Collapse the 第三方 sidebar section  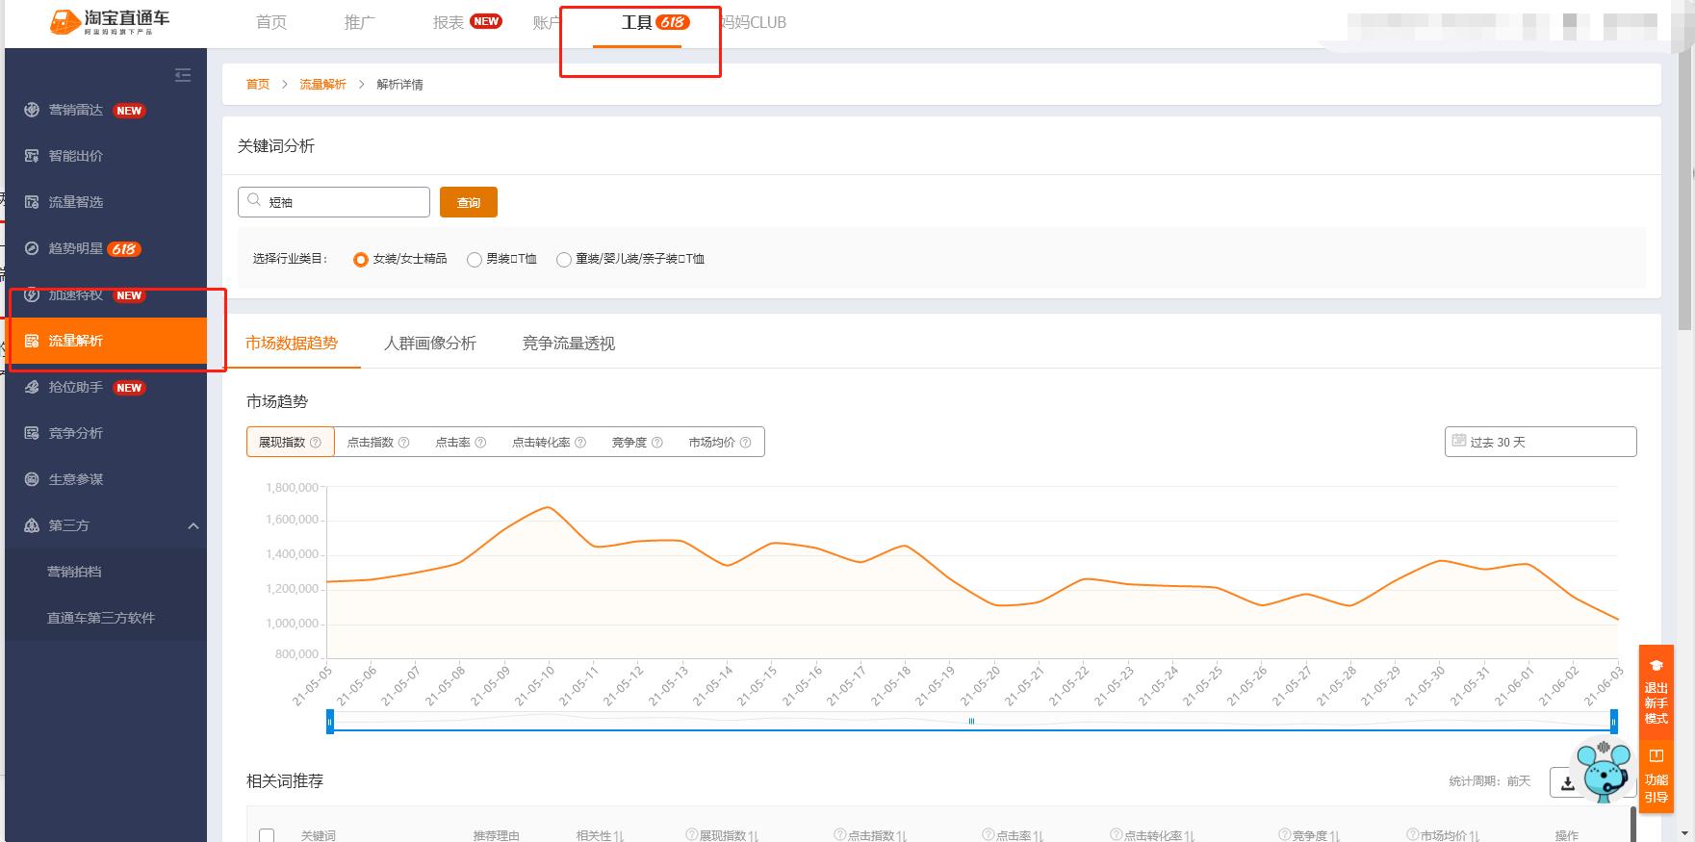pos(193,525)
